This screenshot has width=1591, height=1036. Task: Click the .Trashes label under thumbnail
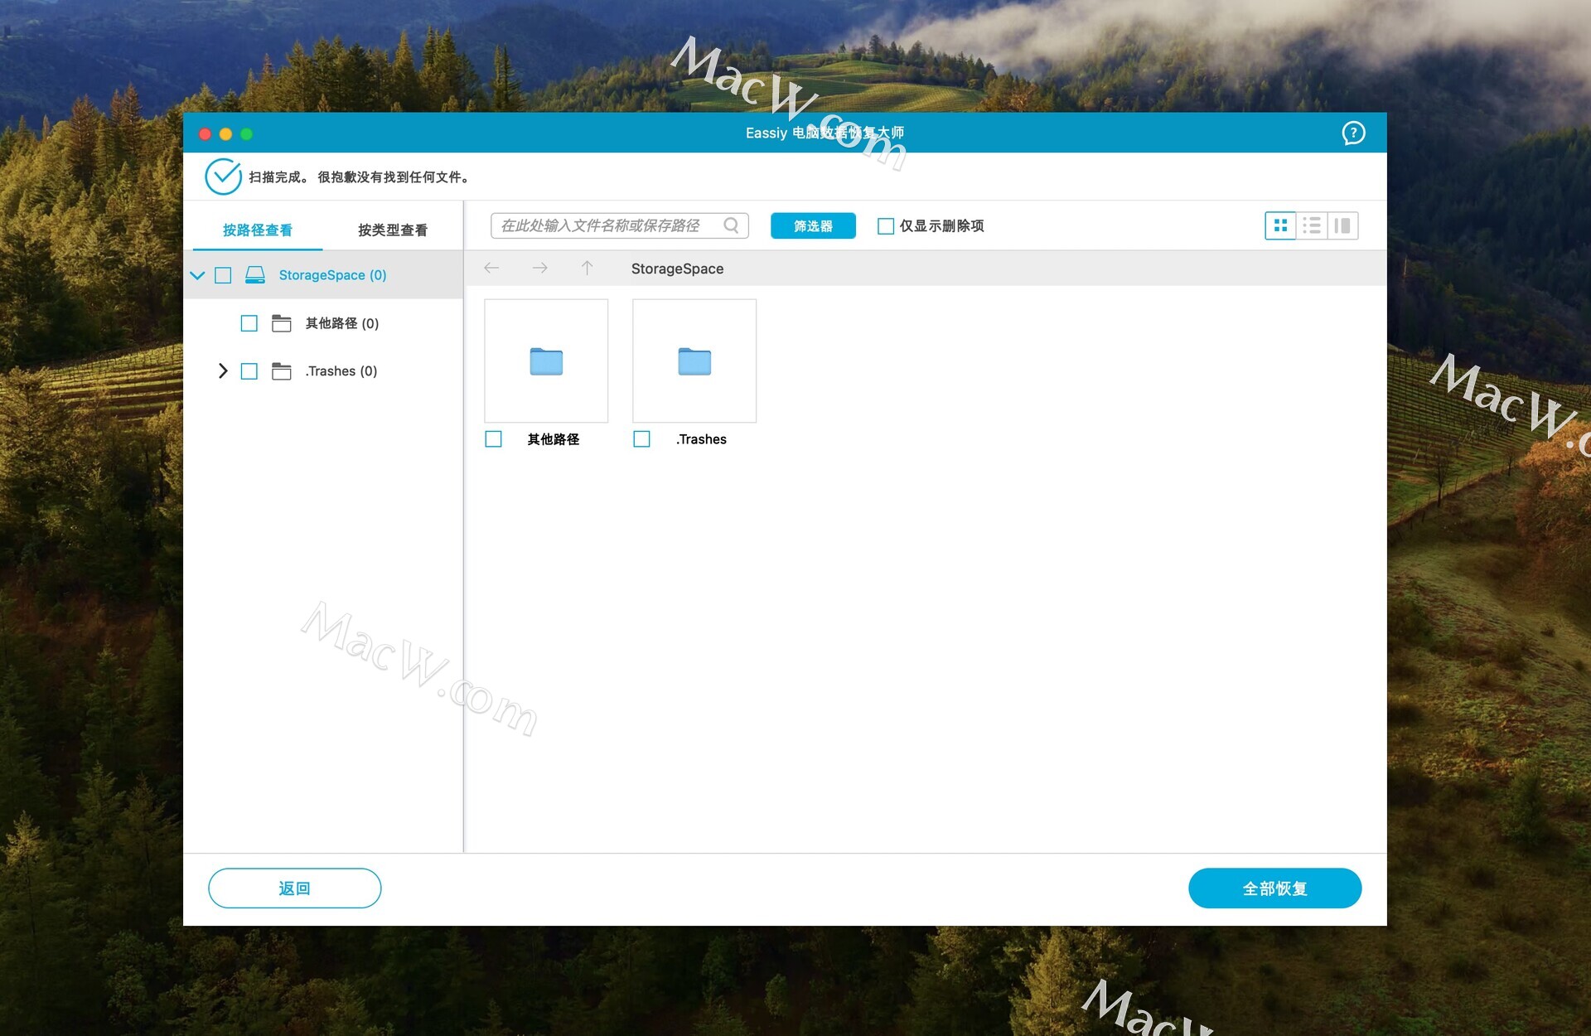[701, 439]
